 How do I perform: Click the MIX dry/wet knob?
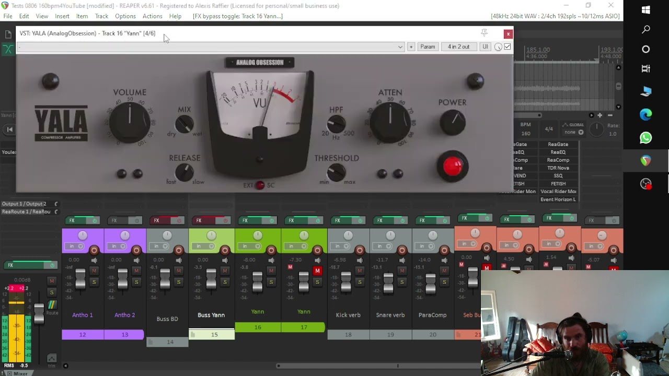pyautogui.click(x=184, y=124)
